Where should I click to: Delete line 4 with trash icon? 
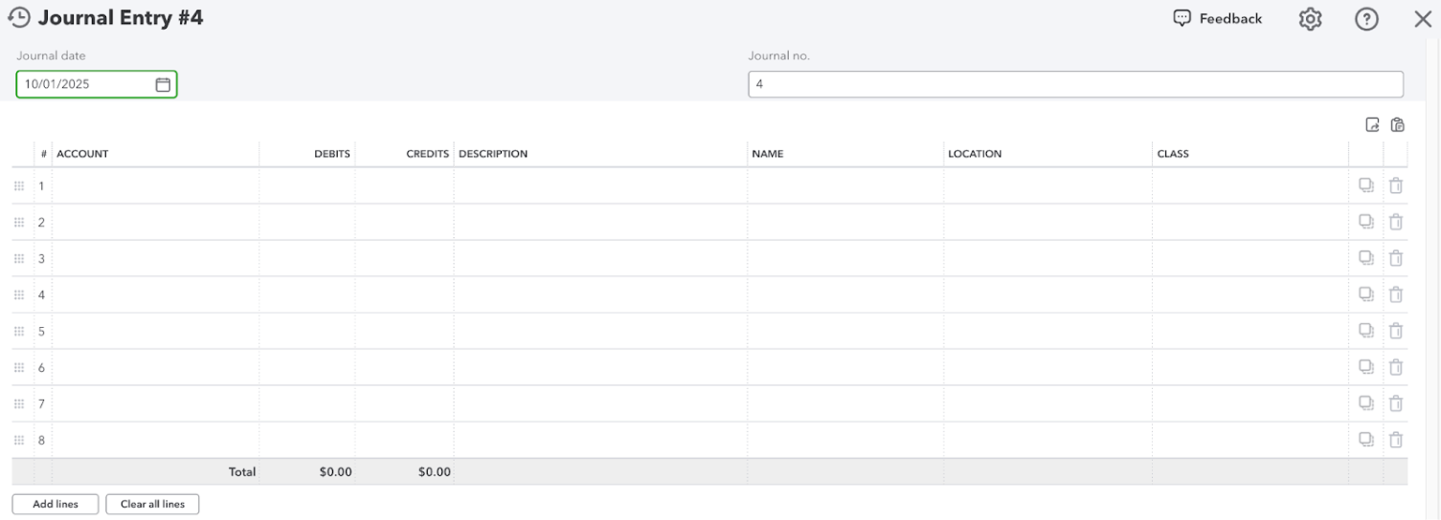1396,294
